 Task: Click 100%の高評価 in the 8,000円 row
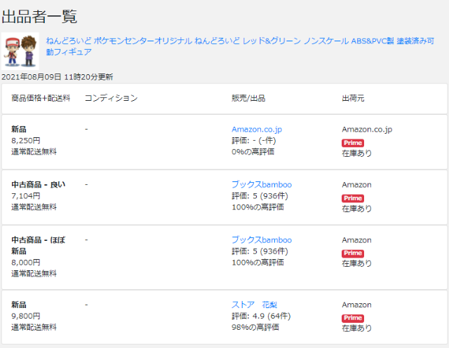257,263
